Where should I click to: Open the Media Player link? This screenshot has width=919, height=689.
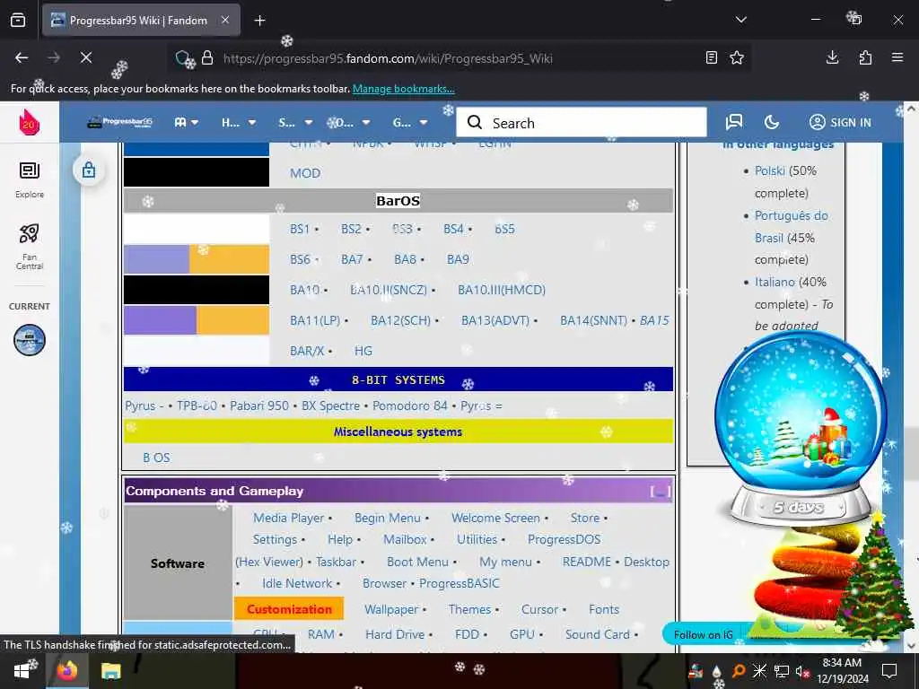[x=288, y=518]
